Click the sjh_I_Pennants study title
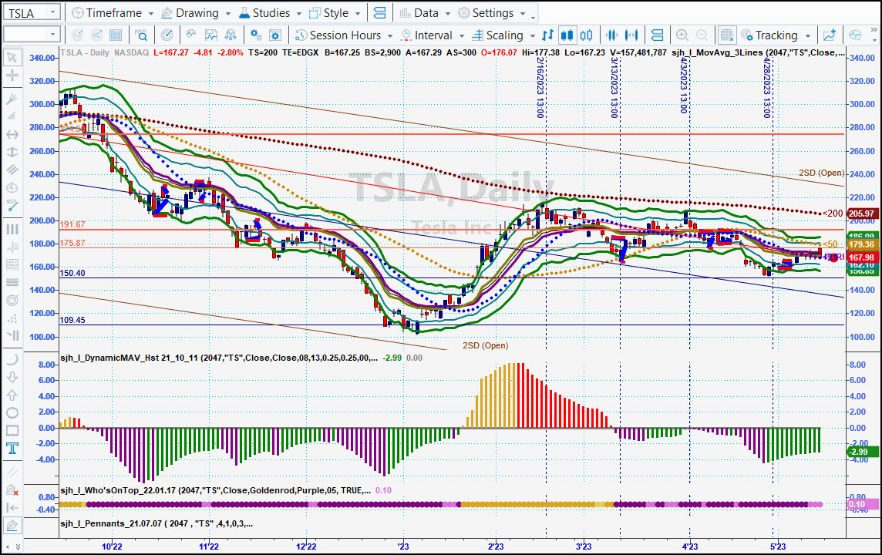This screenshot has width=882, height=555. pos(157,523)
